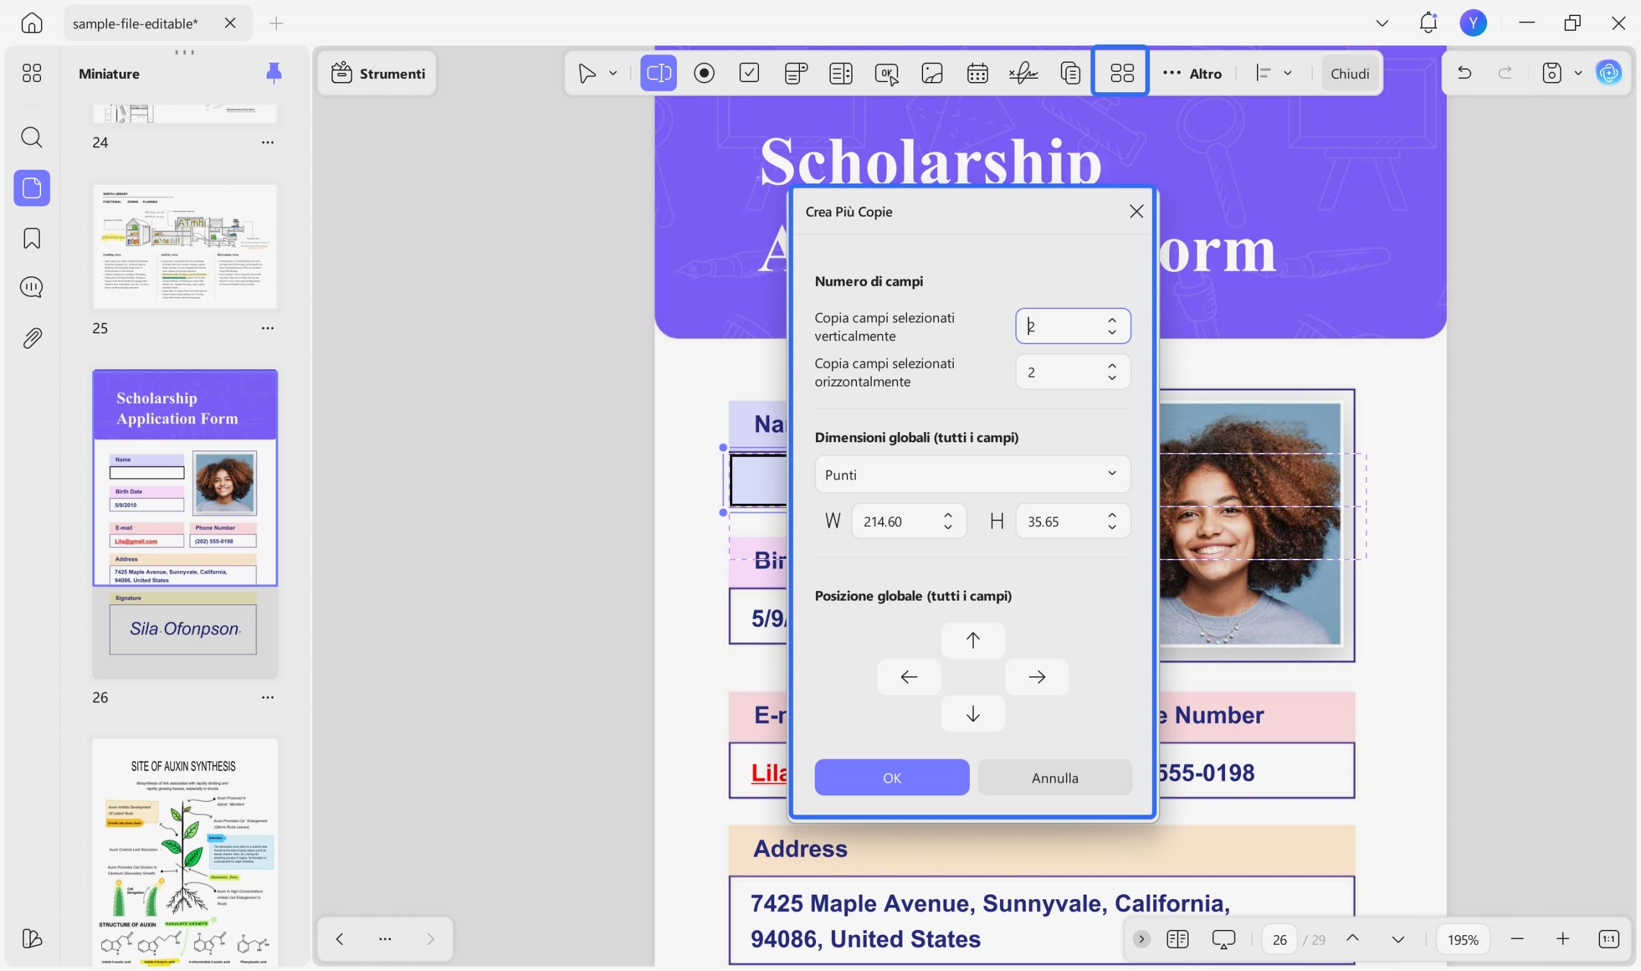Open the attachments paperclip icon

31,338
